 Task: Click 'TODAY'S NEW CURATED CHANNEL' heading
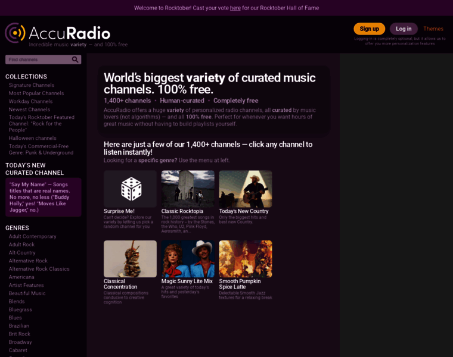[35, 169]
